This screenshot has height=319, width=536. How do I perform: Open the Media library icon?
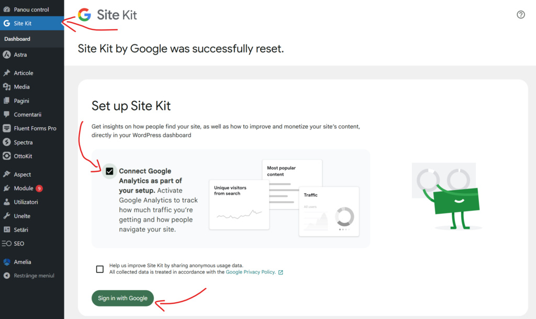(x=6, y=87)
